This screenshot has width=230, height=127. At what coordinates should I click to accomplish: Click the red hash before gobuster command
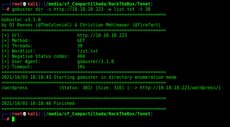click(8, 9)
